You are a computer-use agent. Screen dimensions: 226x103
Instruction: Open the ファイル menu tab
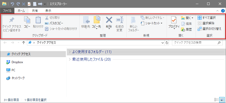7,11
